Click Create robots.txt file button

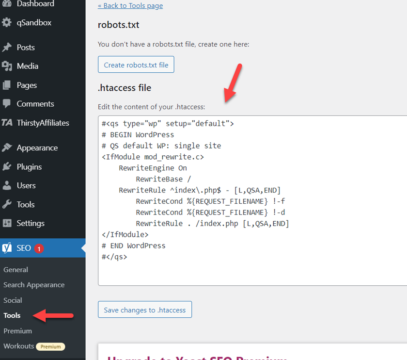click(x=136, y=65)
